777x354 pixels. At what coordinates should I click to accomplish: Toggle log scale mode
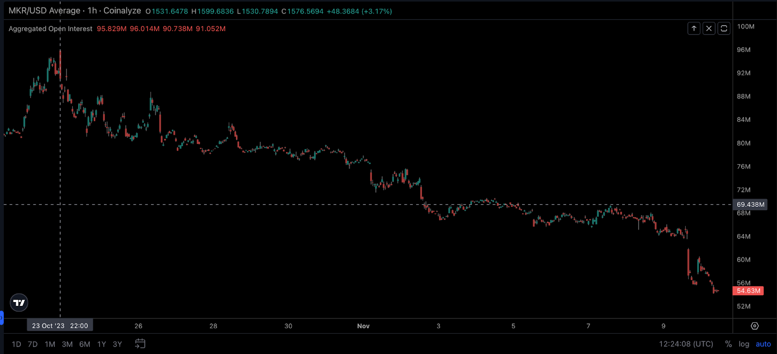tap(743, 344)
